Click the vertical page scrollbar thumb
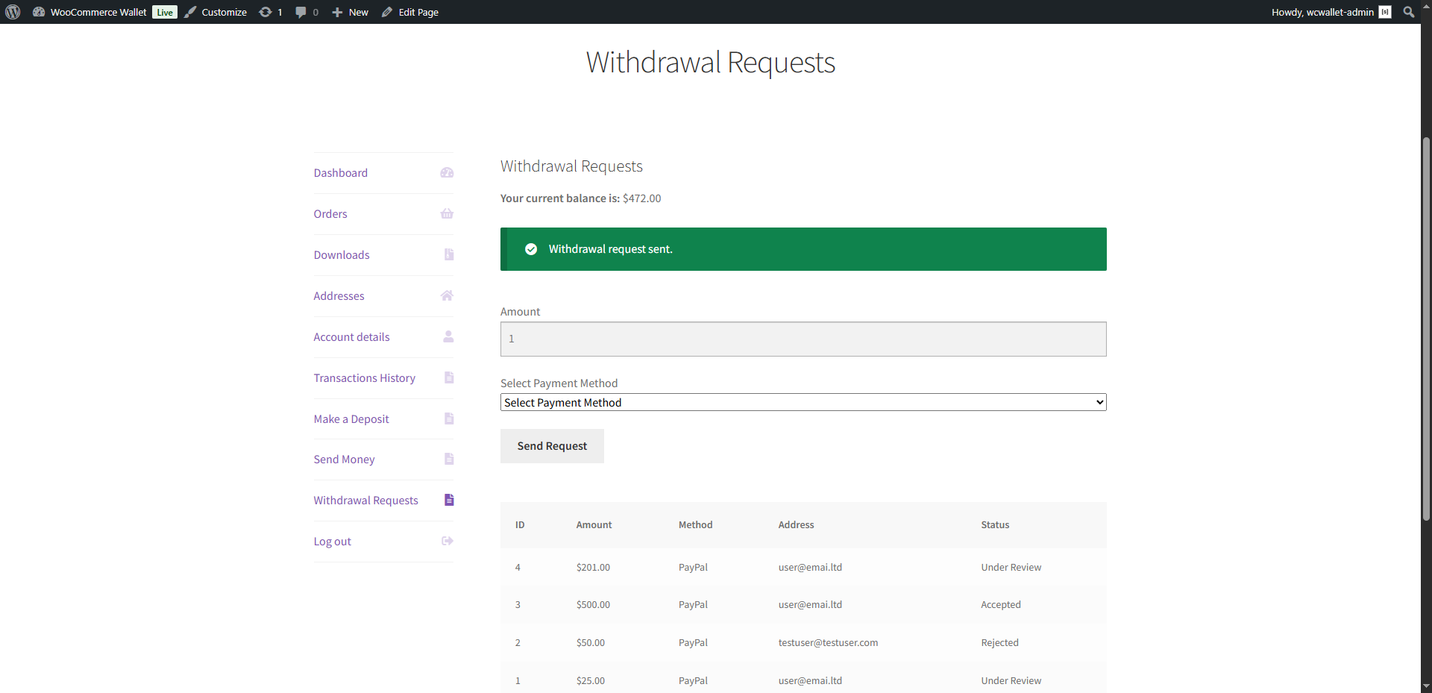Screen dimensions: 1432x693 click(1426, 328)
